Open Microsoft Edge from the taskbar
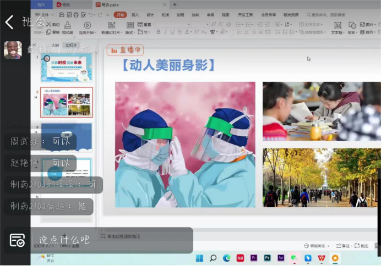Image resolution: width=381 pixels, height=266 pixels. 227,258
